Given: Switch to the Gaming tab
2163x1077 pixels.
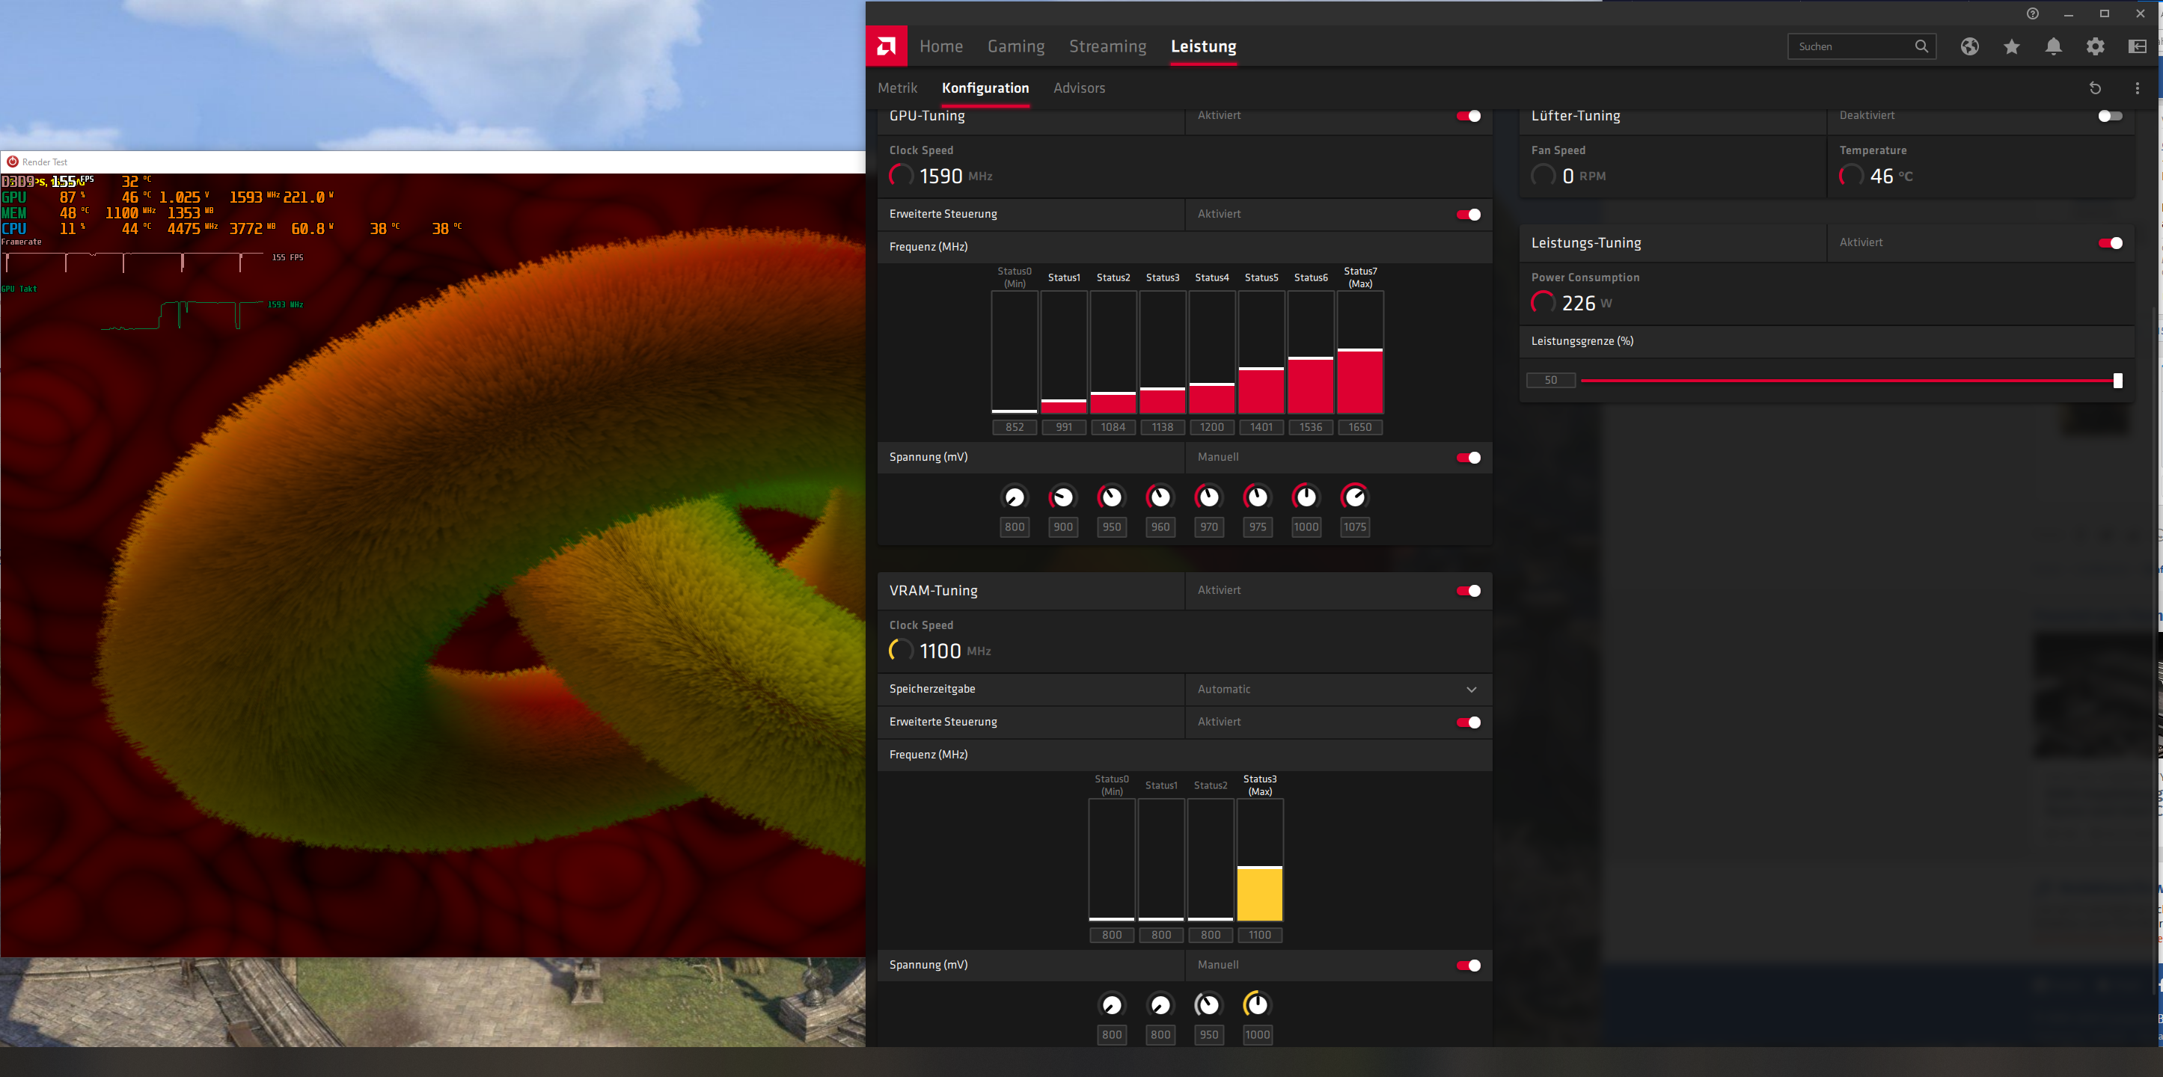Looking at the screenshot, I should [x=1015, y=46].
